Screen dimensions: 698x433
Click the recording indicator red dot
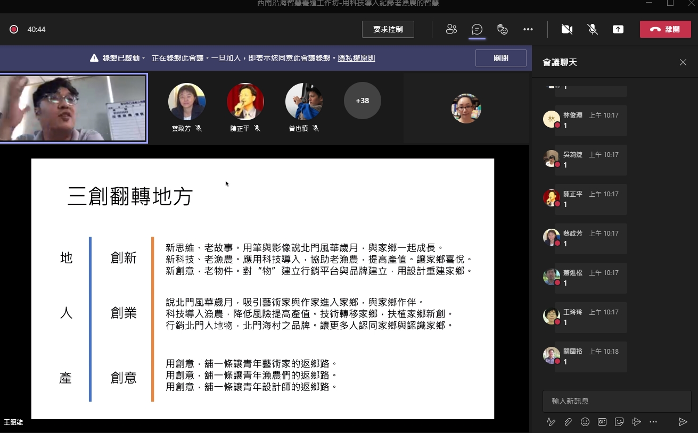pos(14,29)
